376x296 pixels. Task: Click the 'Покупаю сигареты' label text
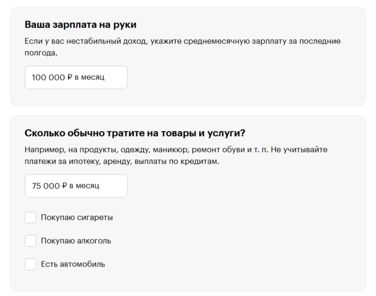click(77, 217)
